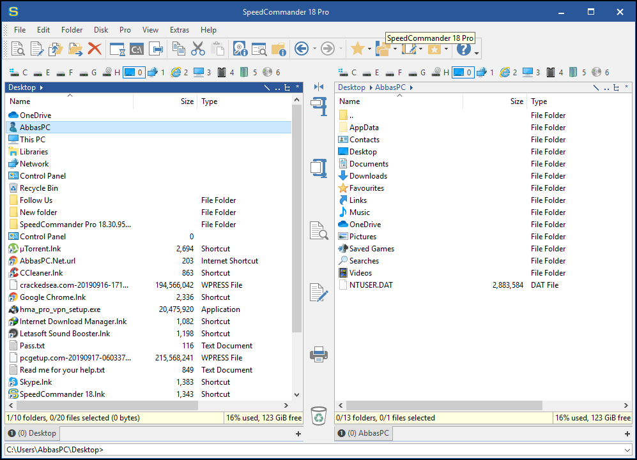Open the Disk menu

point(101,29)
